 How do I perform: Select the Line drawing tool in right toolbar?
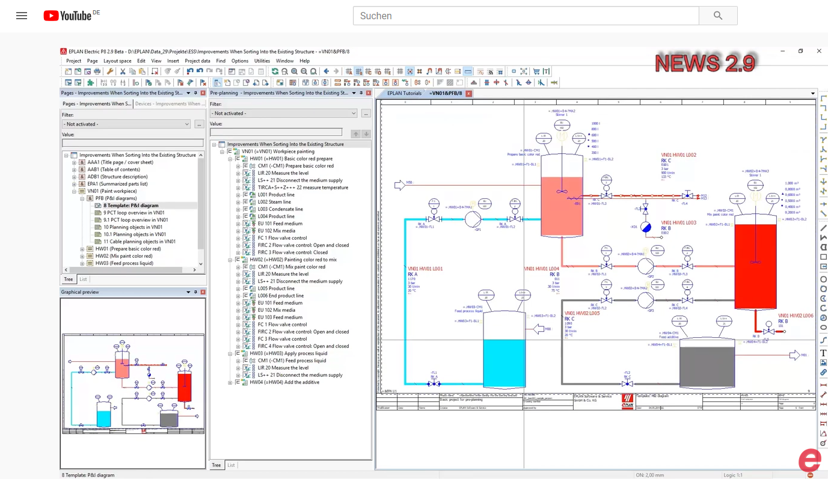[x=823, y=228]
